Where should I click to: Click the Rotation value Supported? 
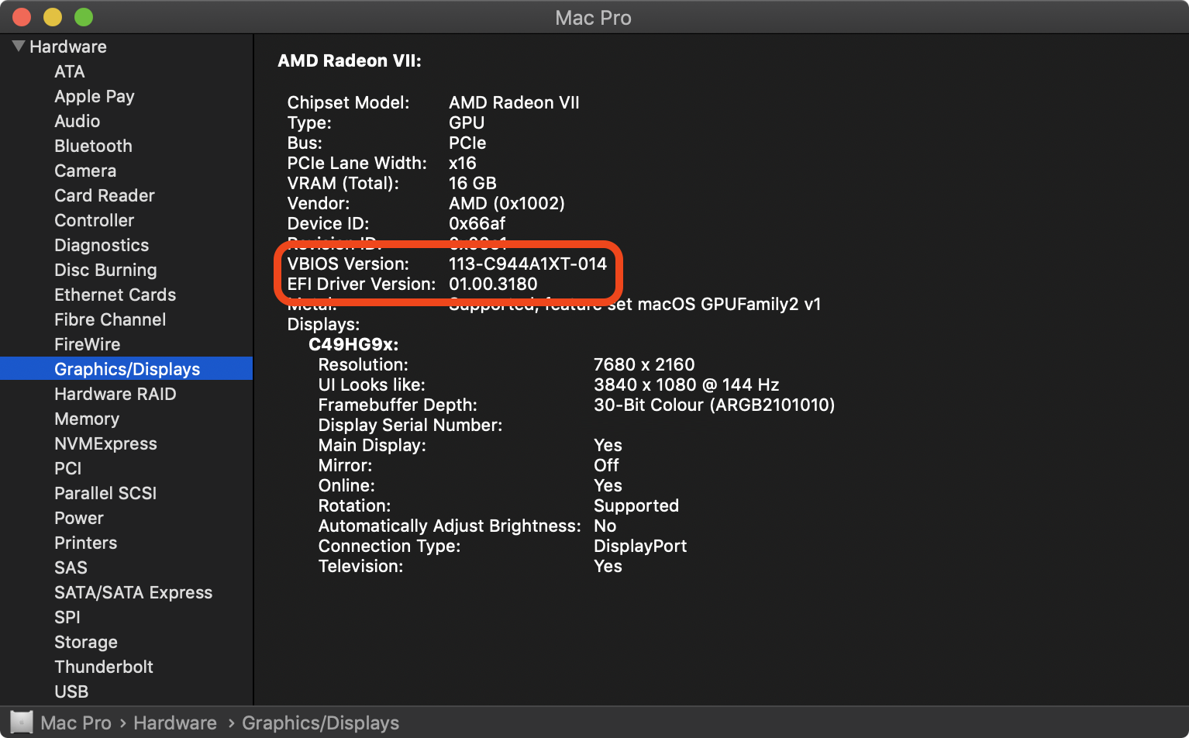tap(636, 505)
